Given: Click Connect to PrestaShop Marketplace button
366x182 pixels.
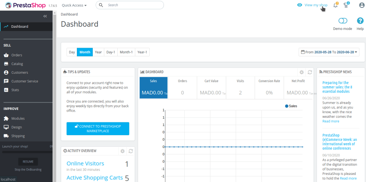Looking at the screenshot, I should pyautogui.click(x=98, y=129).
